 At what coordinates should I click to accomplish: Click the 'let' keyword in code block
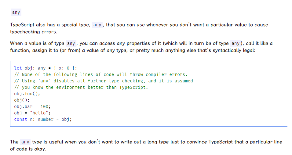pos(18,68)
